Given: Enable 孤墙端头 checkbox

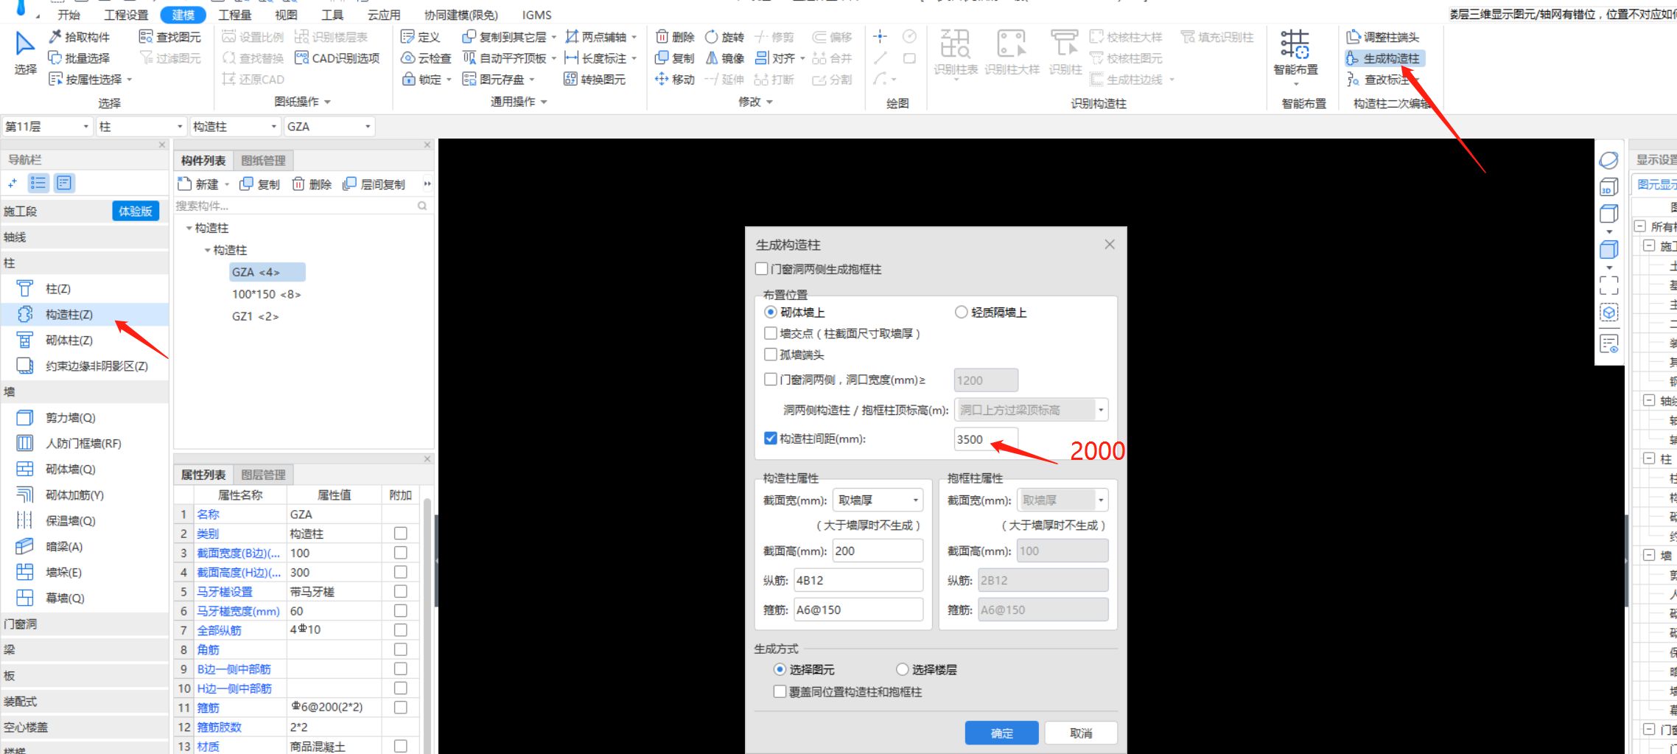Looking at the screenshot, I should pos(771,355).
